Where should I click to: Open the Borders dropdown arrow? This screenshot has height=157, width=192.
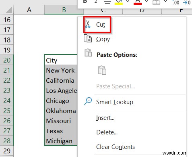pos(166,1)
